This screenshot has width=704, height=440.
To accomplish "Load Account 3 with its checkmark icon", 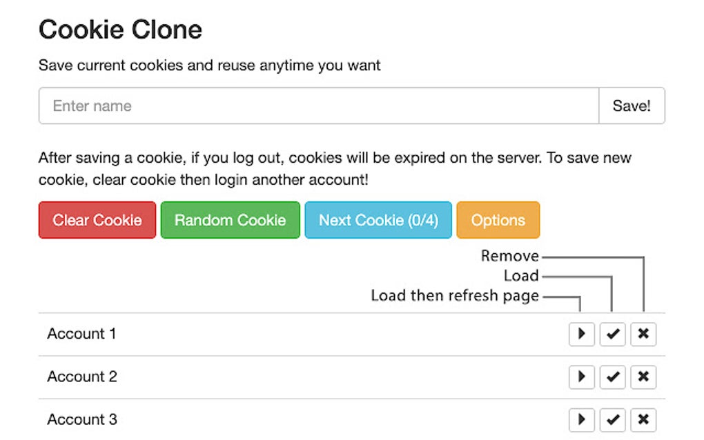I will click(x=612, y=419).
